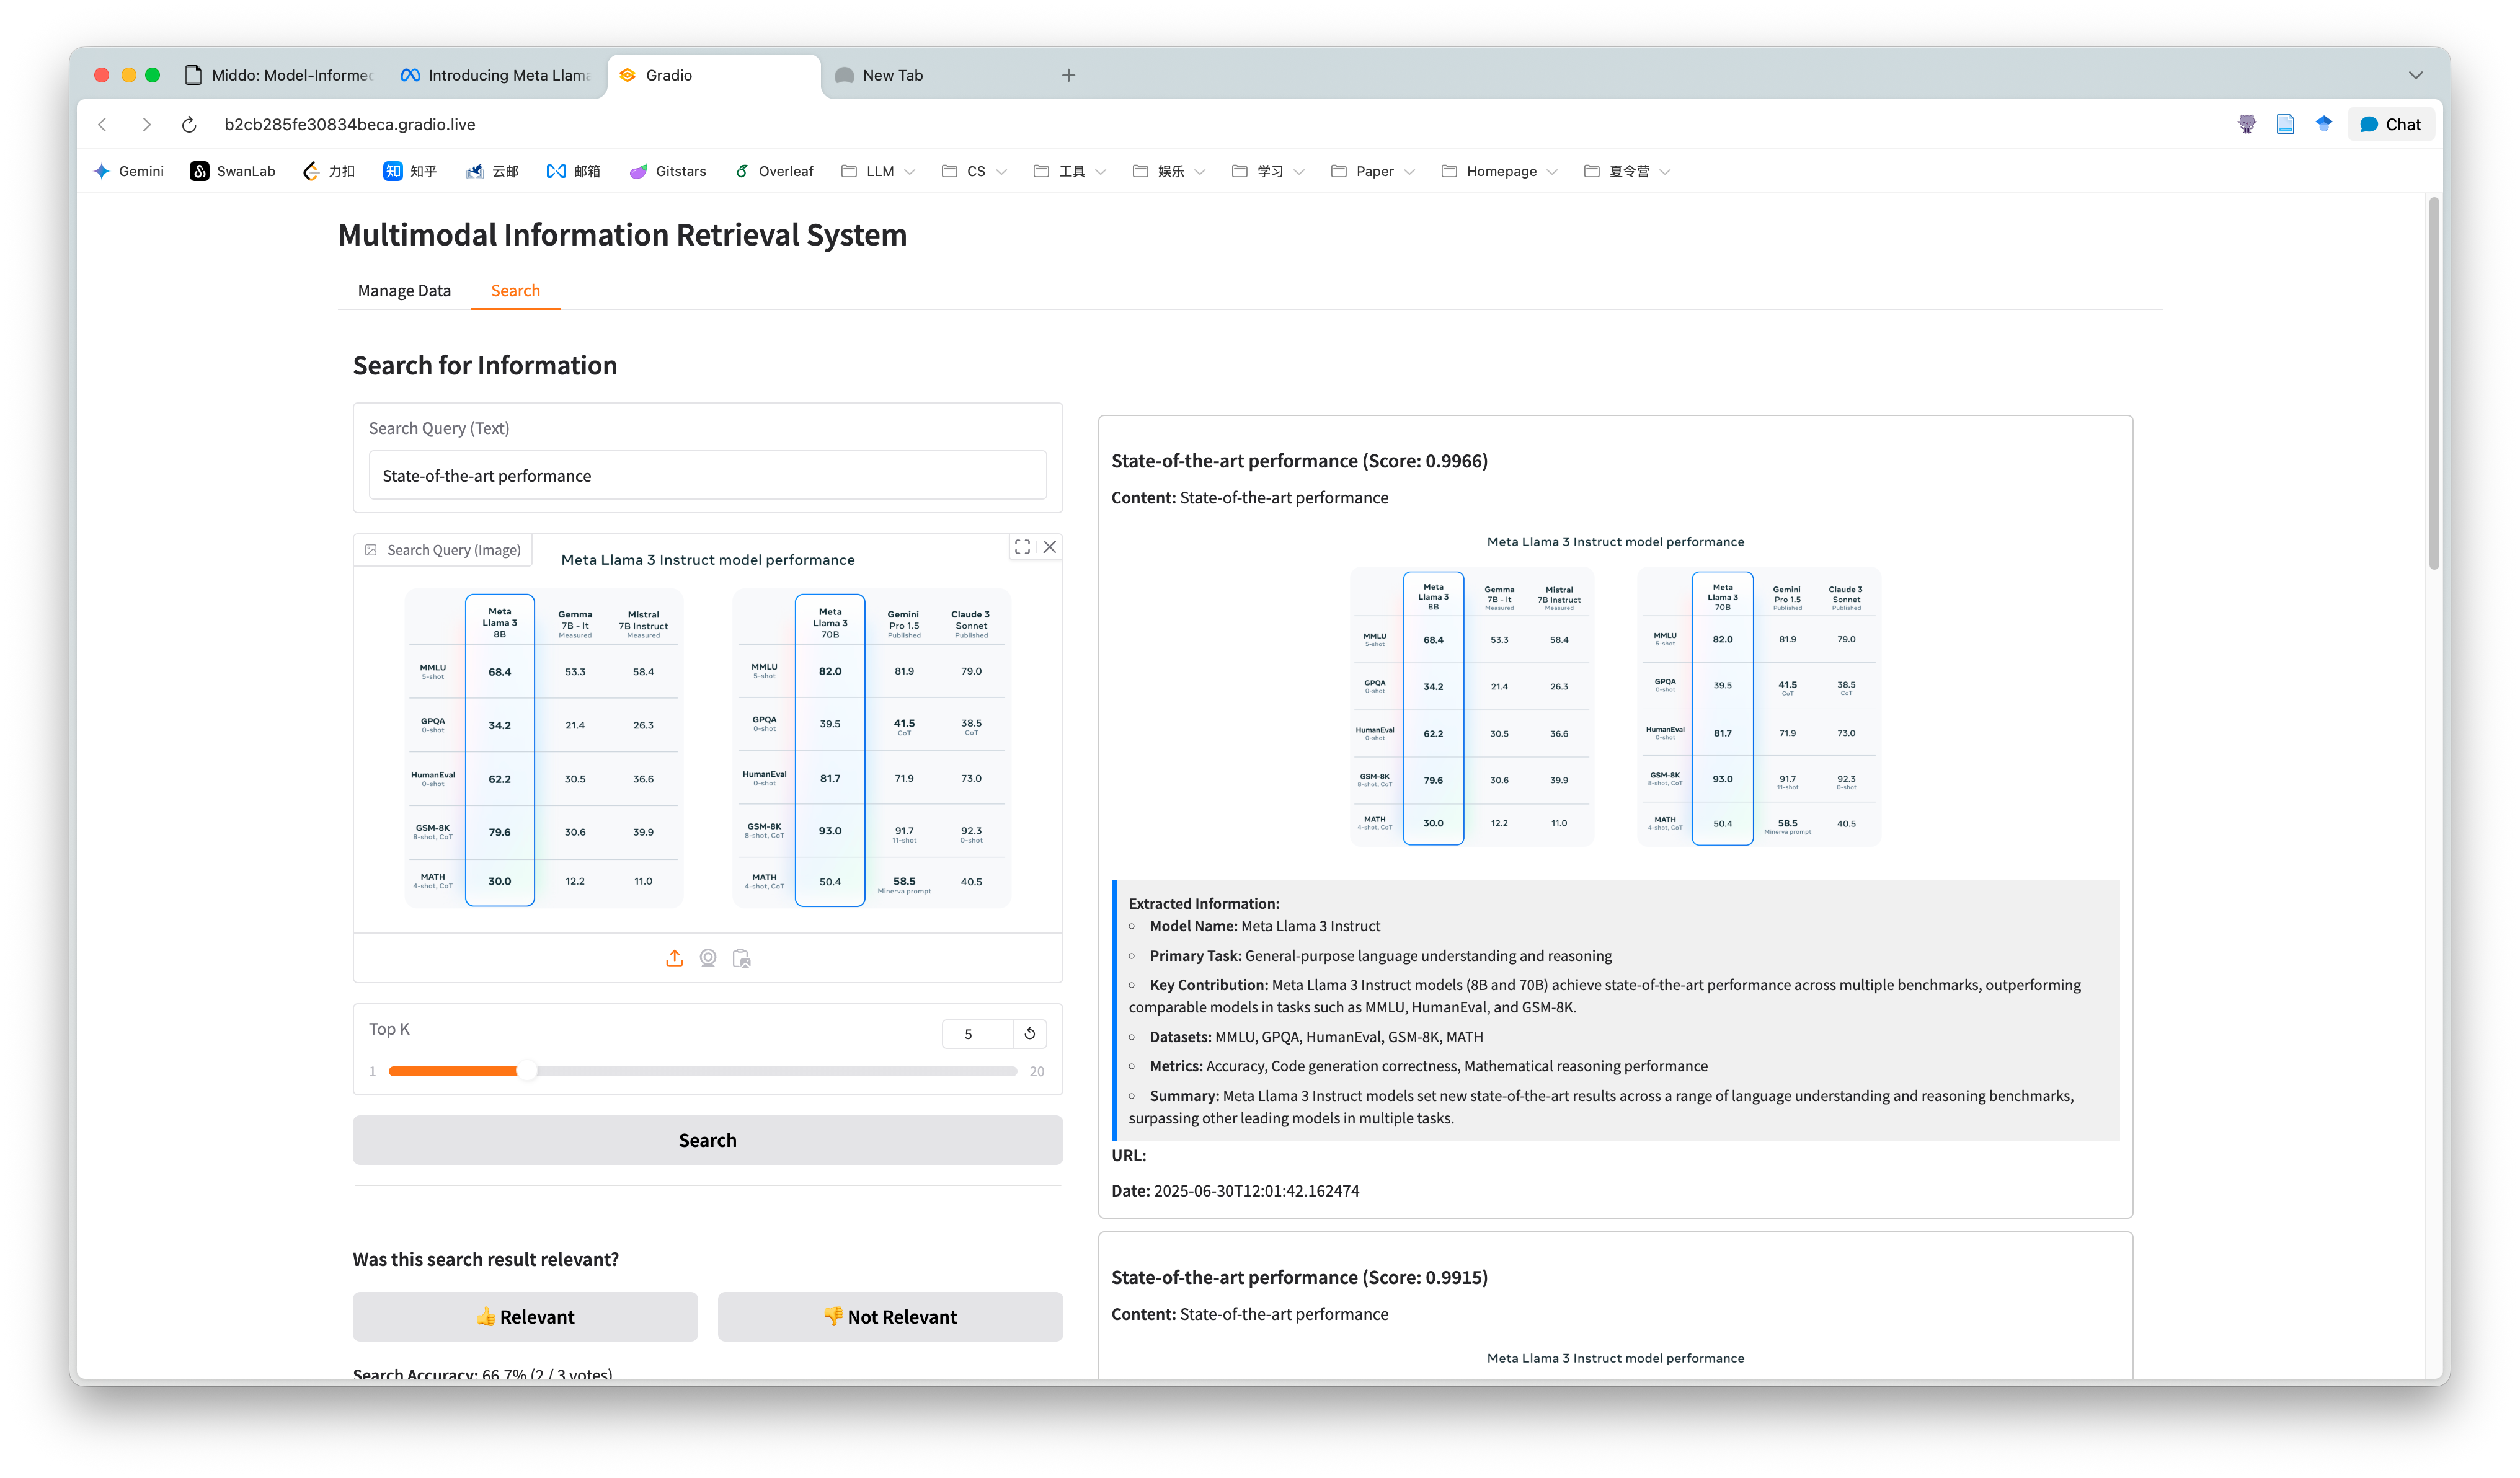Open the SwanLab bookmark
This screenshot has height=1478, width=2520.
[233, 171]
